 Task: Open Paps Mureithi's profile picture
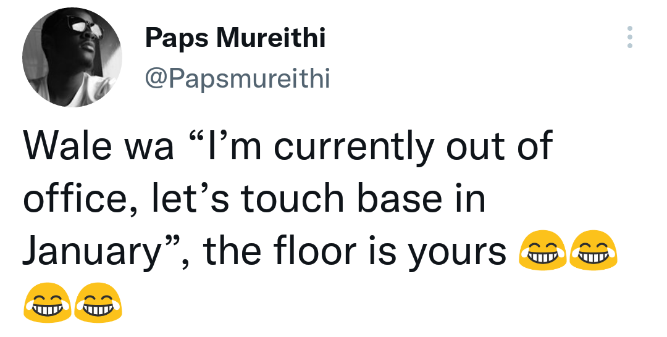coord(72,57)
